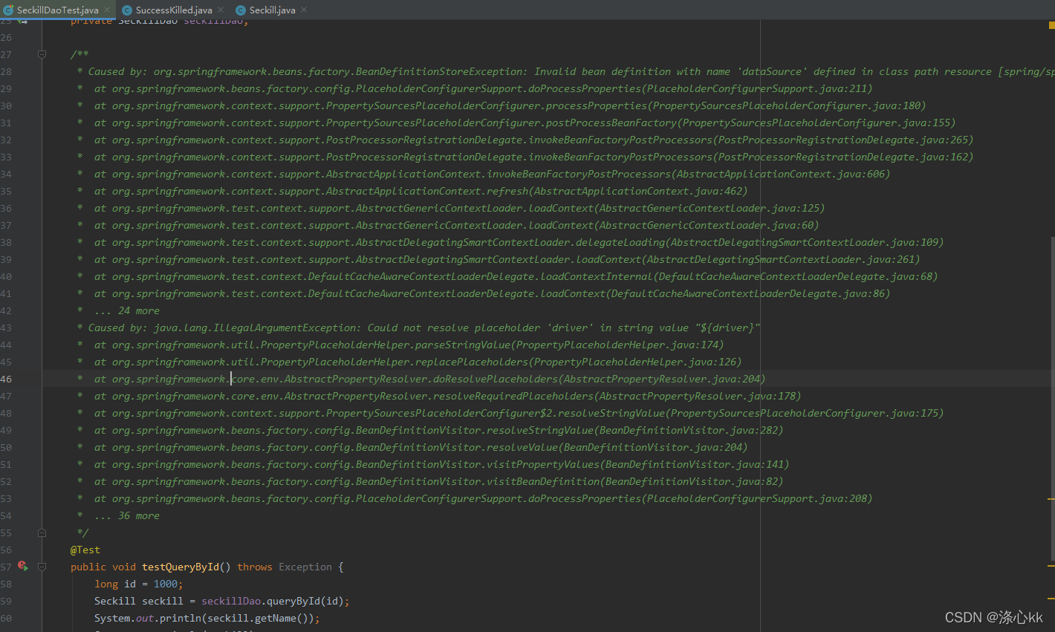This screenshot has height=632, width=1055.
Task: Click the class icon on Seckill.java tab
Action: tap(241, 10)
